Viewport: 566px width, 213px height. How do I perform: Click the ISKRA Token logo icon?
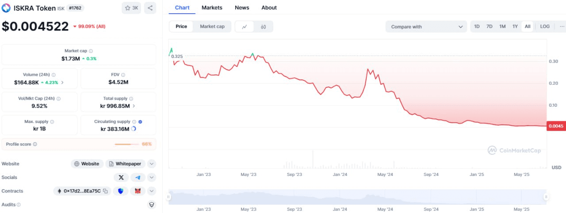pos(6,8)
